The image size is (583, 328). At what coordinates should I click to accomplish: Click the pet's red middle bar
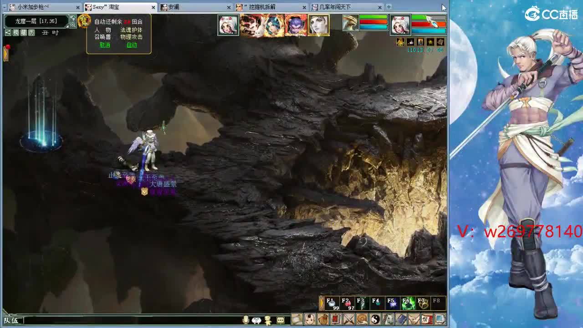(x=373, y=22)
